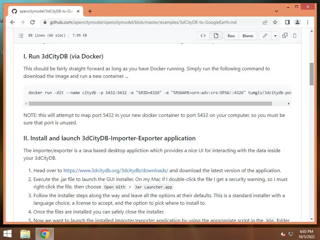This screenshot has height=240, width=320.
Task: Open the 3dcitydb.org downloads link
Action: point(116,170)
